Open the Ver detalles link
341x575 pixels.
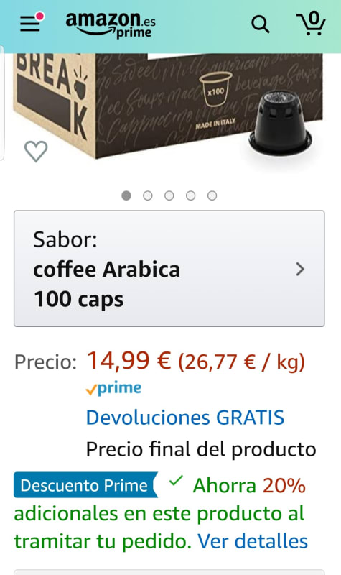(253, 541)
